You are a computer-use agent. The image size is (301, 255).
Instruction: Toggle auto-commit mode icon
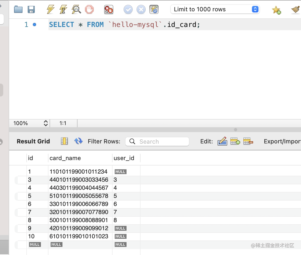coord(154,9)
